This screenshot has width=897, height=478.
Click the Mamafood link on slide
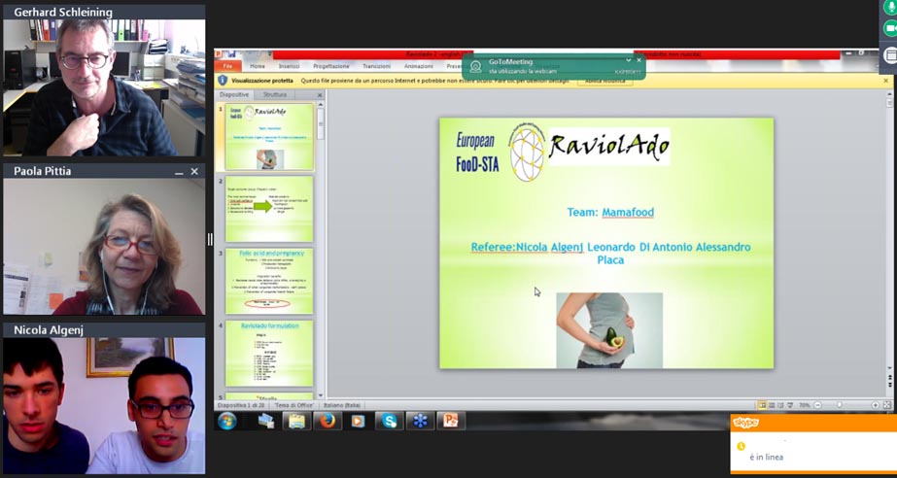click(x=628, y=212)
